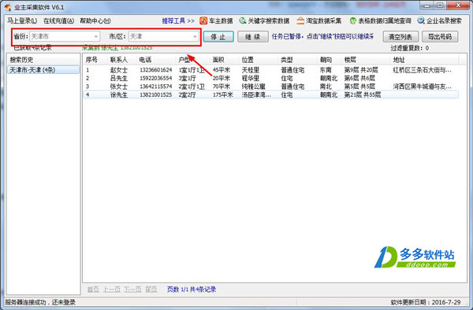The width and height of the screenshot is (473, 310).
Task: Click the enterprise directory search icon
Action: tap(421, 20)
